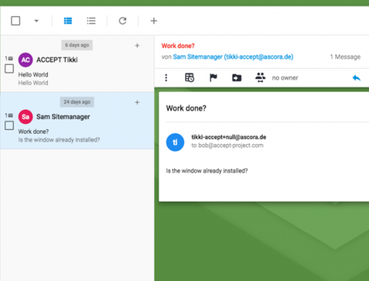Reply using the blue arrow icon
The image size is (369, 281).
pyautogui.click(x=356, y=78)
